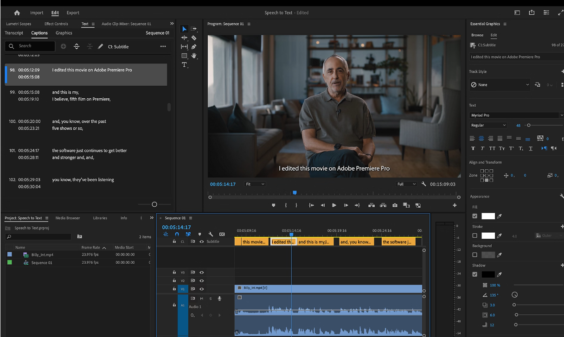Click the Fill white color swatch
The height and width of the screenshot is (337, 564).
[x=488, y=216]
